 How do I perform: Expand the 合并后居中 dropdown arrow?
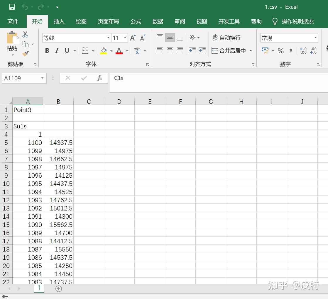(251, 51)
